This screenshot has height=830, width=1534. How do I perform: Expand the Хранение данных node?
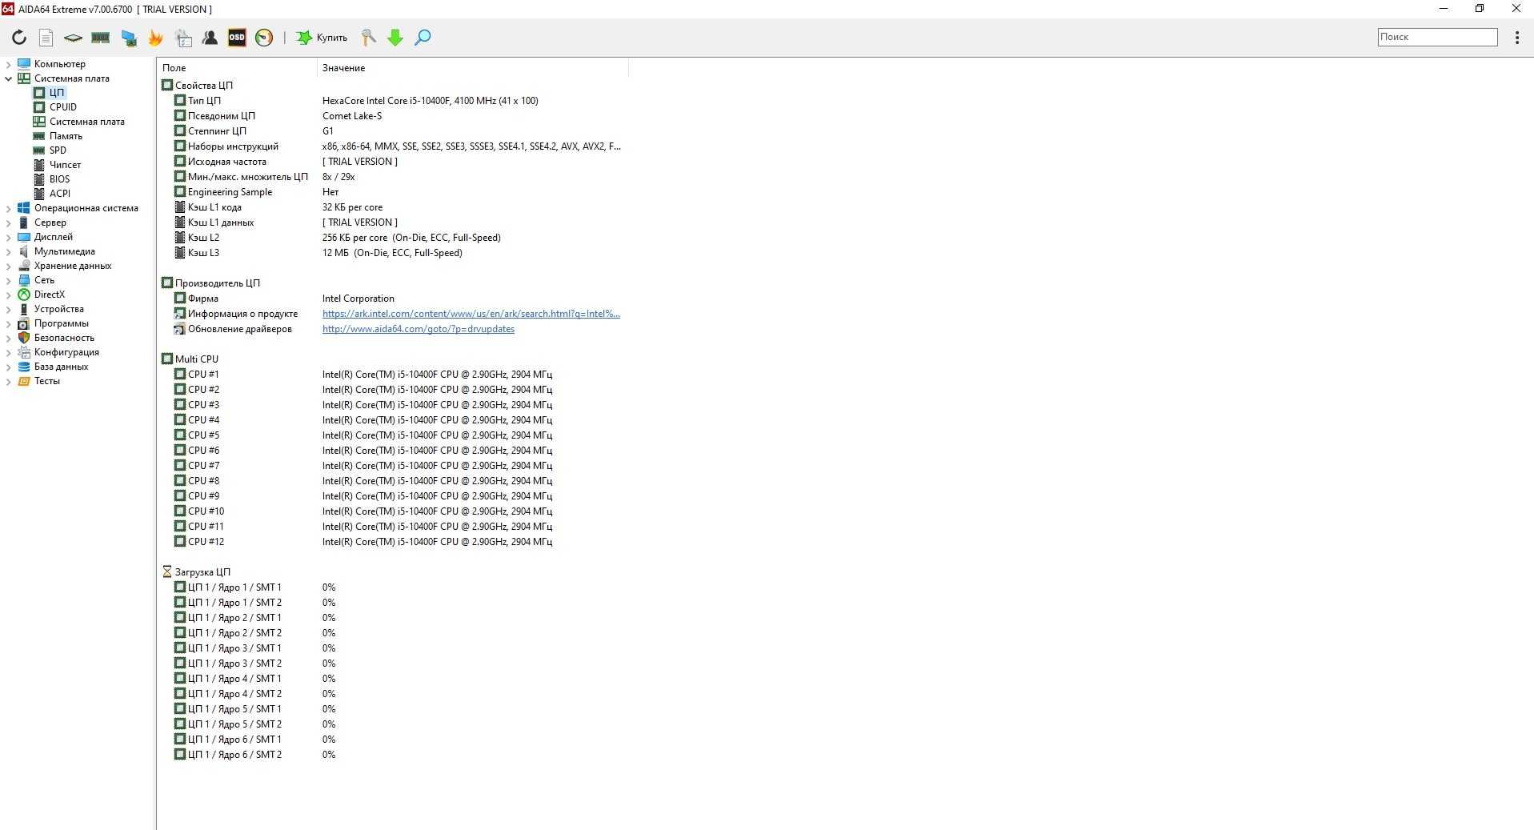(9, 266)
